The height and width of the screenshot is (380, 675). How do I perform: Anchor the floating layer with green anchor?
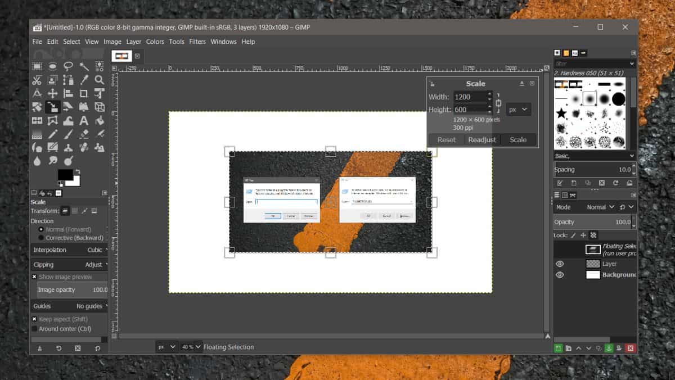[609, 349]
